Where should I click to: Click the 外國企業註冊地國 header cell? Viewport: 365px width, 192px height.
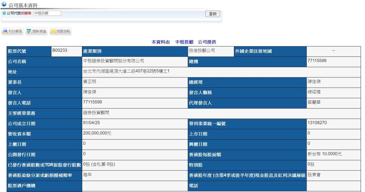pyautogui.click(x=270, y=51)
